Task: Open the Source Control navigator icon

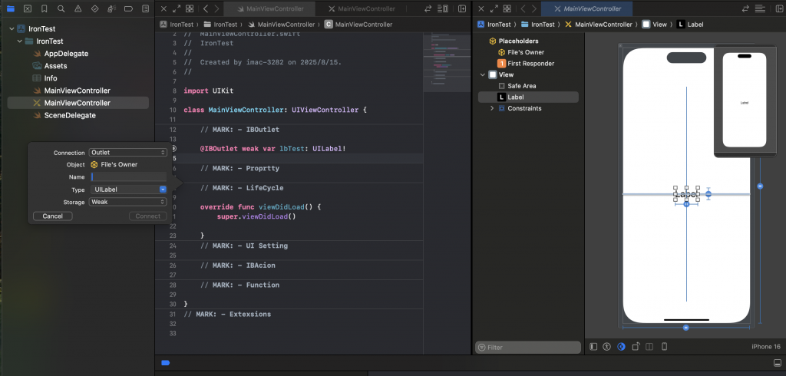Action: [28, 8]
